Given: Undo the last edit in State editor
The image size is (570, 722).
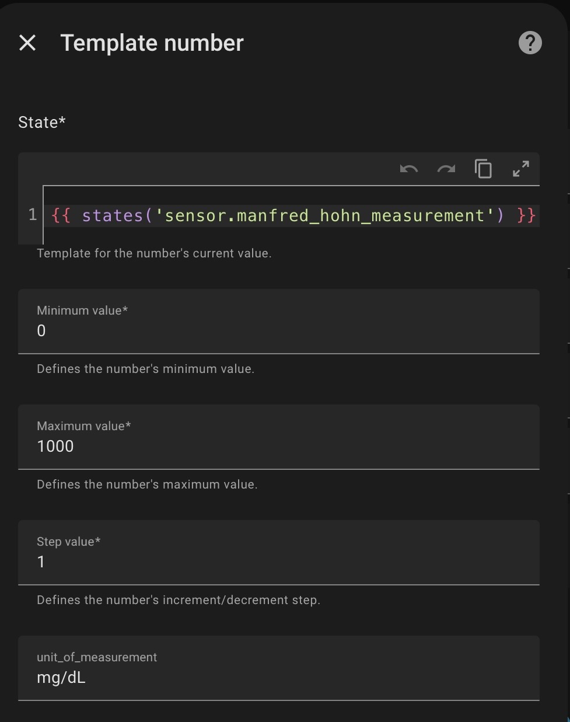Looking at the screenshot, I should 408,169.
